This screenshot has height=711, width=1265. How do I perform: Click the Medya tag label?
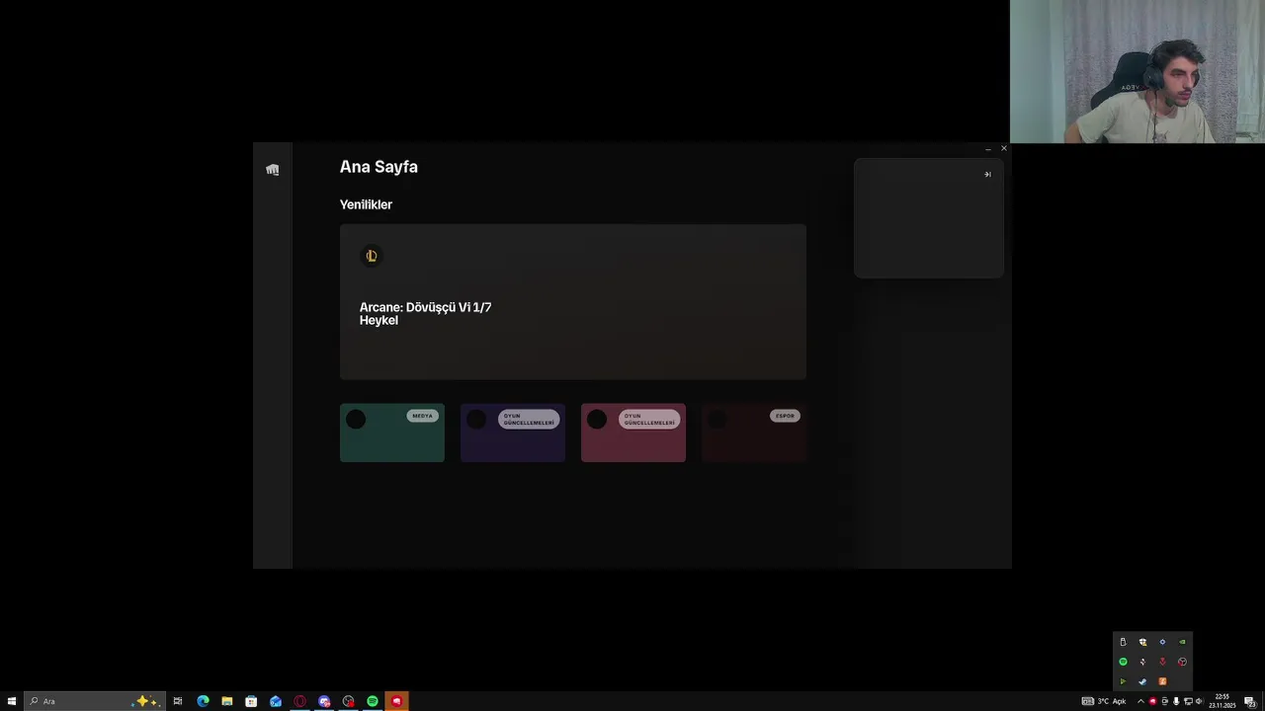coord(423,416)
